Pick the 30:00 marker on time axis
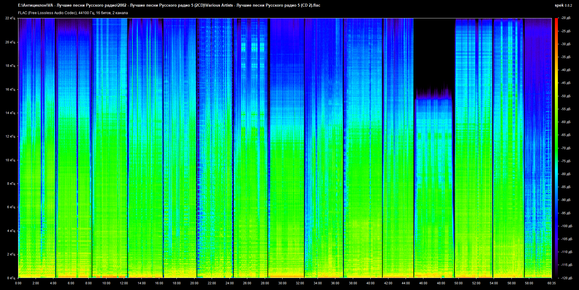This screenshot has height=290, width=579. point(282,283)
